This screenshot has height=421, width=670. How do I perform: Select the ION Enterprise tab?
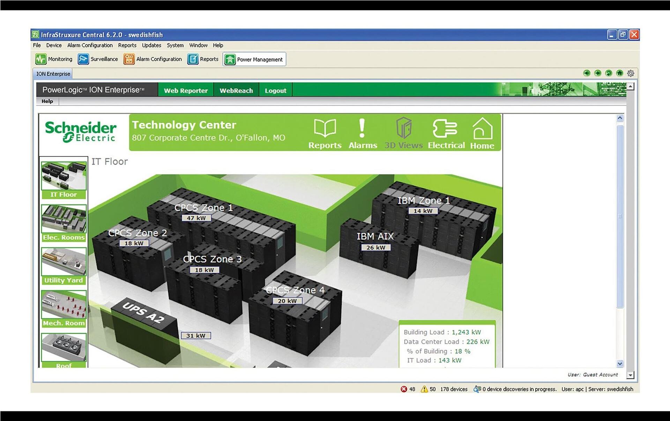(53, 74)
